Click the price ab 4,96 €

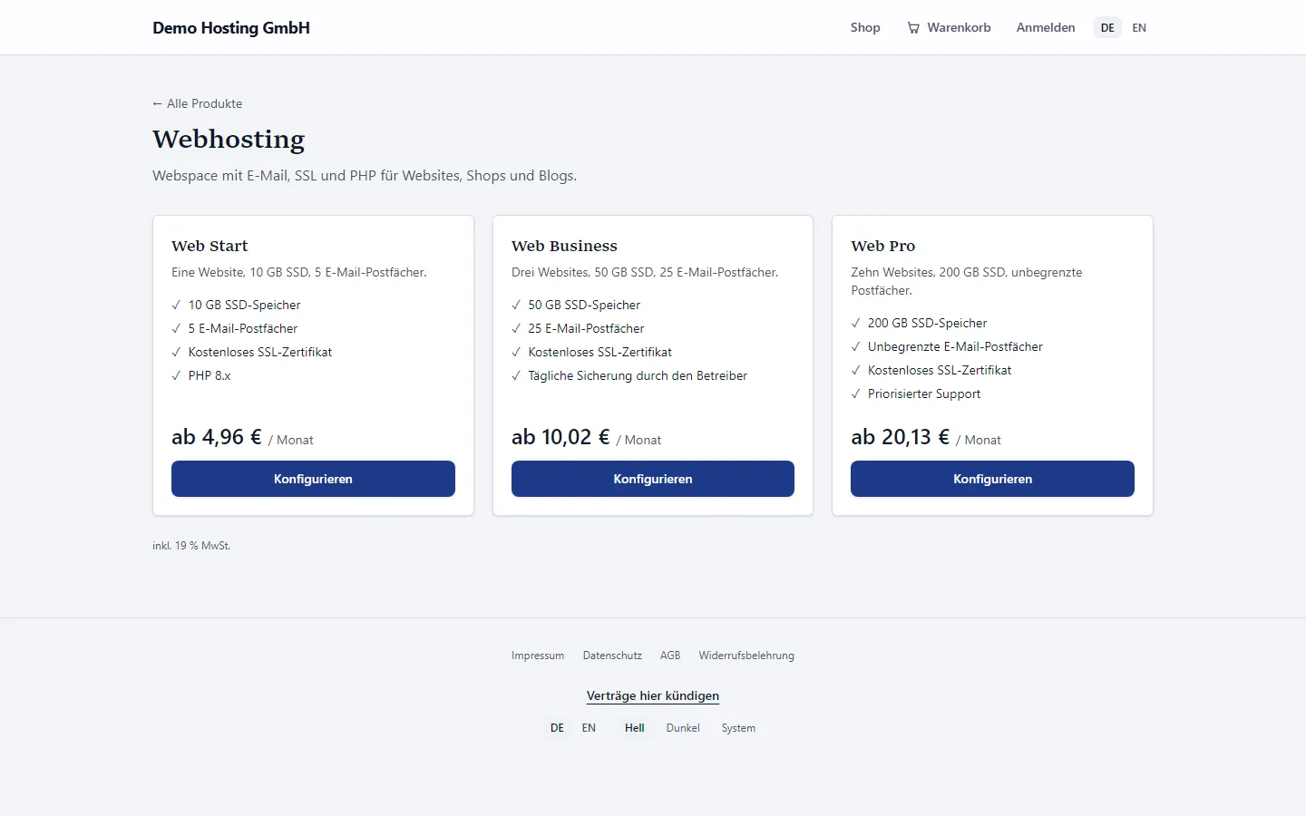217,437
